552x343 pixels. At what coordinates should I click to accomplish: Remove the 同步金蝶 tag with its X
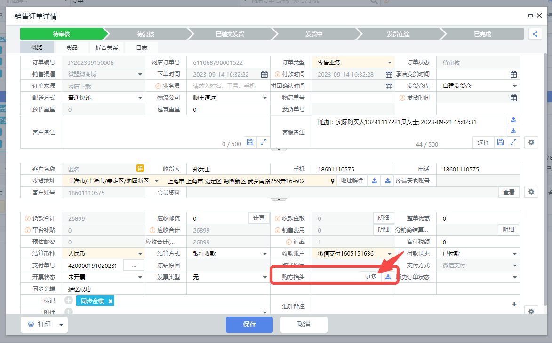[111, 301]
